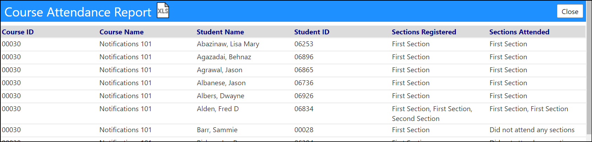This screenshot has width=592, height=142.
Task: Select the Abazinaw, Lisa Mary student name
Action: 228,44
